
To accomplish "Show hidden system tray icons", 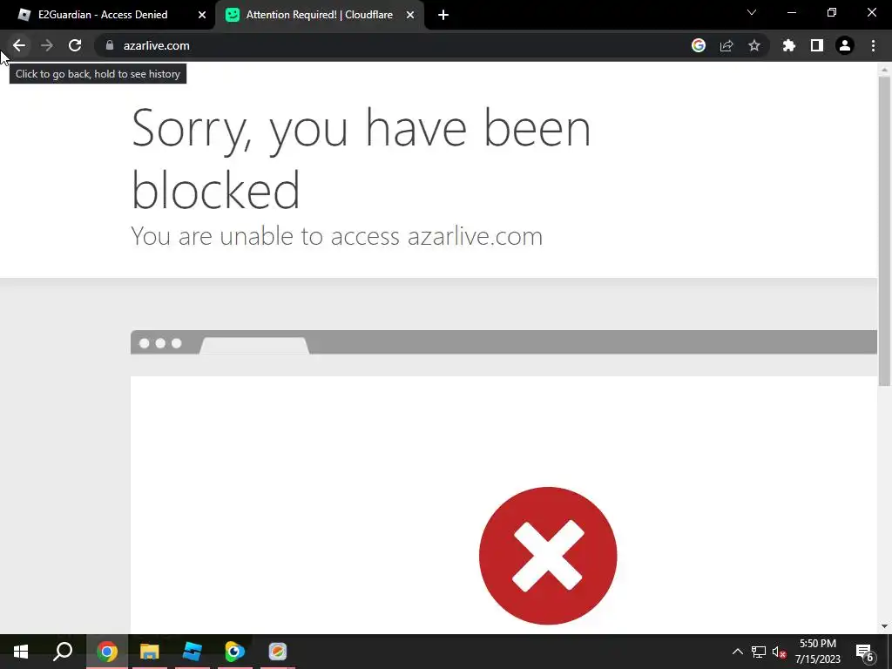I will (x=737, y=652).
